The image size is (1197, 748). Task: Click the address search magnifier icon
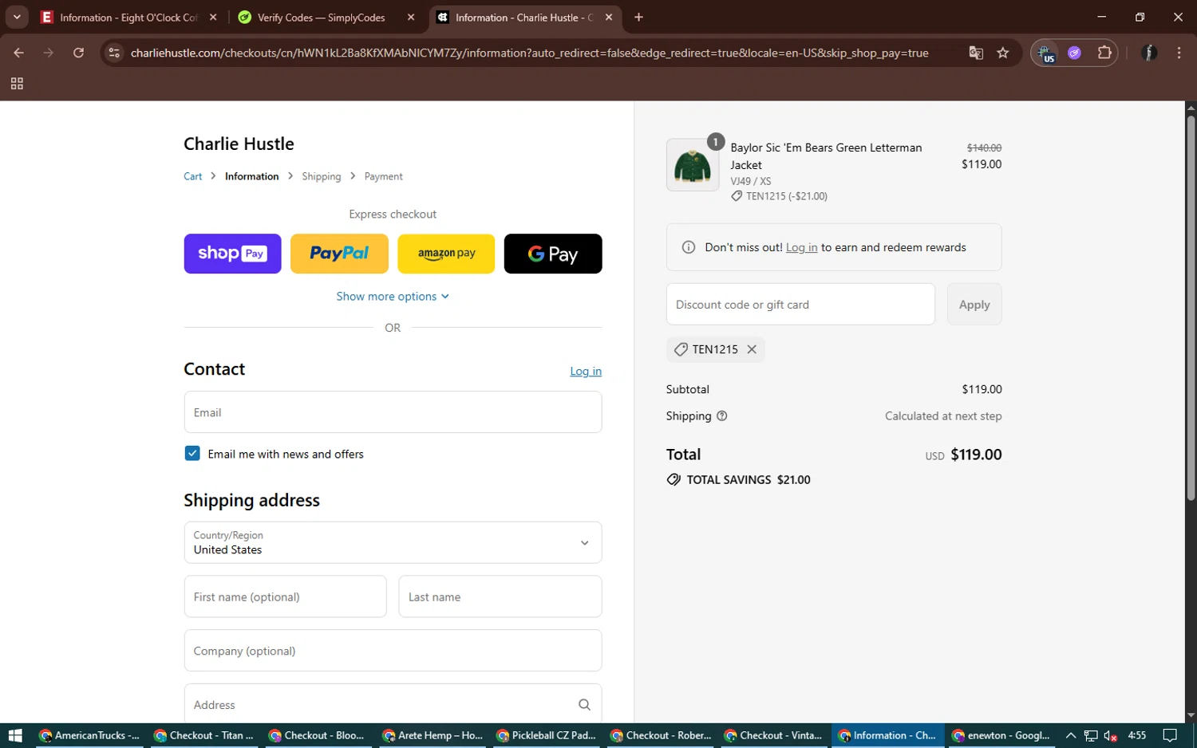[584, 705]
